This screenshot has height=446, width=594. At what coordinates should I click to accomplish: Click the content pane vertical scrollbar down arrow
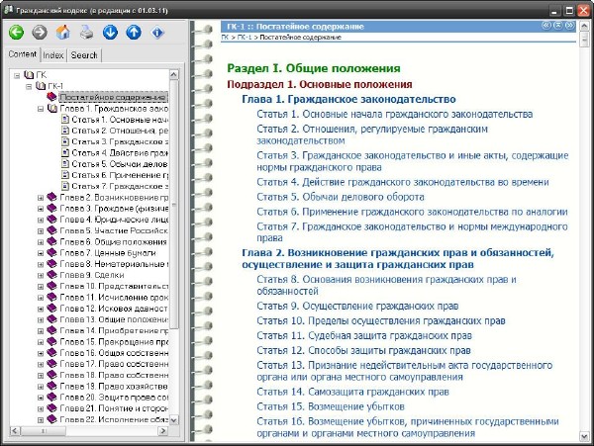point(586,434)
